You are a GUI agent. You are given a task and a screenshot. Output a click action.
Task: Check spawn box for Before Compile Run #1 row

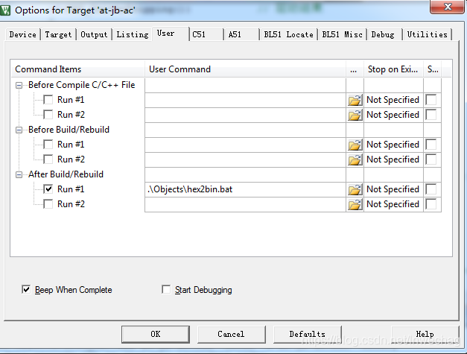431,100
